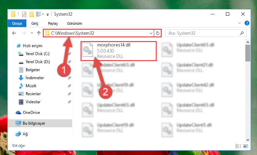Open the help question mark icon
Image resolution: width=257 pixels, height=155 pixels.
pyautogui.click(x=247, y=23)
